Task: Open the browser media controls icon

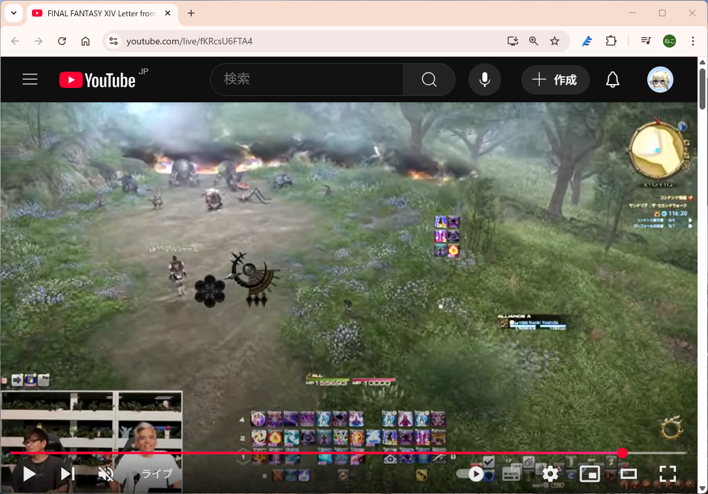Action: (646, 41)
